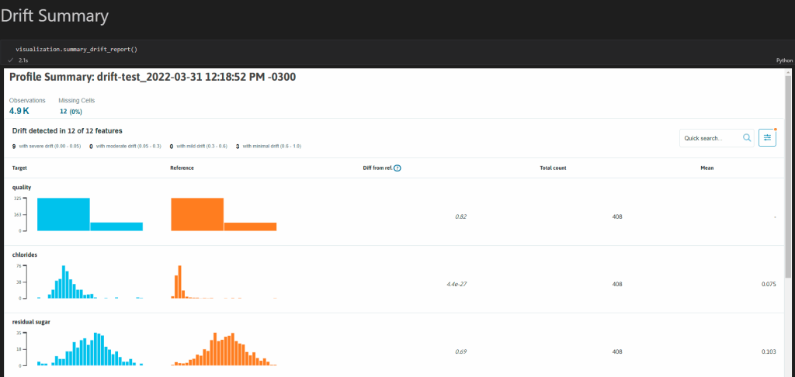
Task: Click help icon beside Diff from ref.
Action: [x=397, y=168]
